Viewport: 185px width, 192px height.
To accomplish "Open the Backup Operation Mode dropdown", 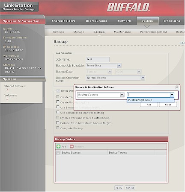I will click(143, 78).
